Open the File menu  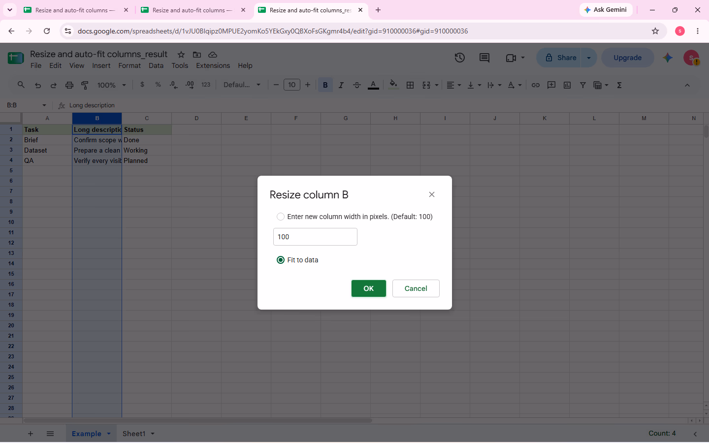[36, 65]
